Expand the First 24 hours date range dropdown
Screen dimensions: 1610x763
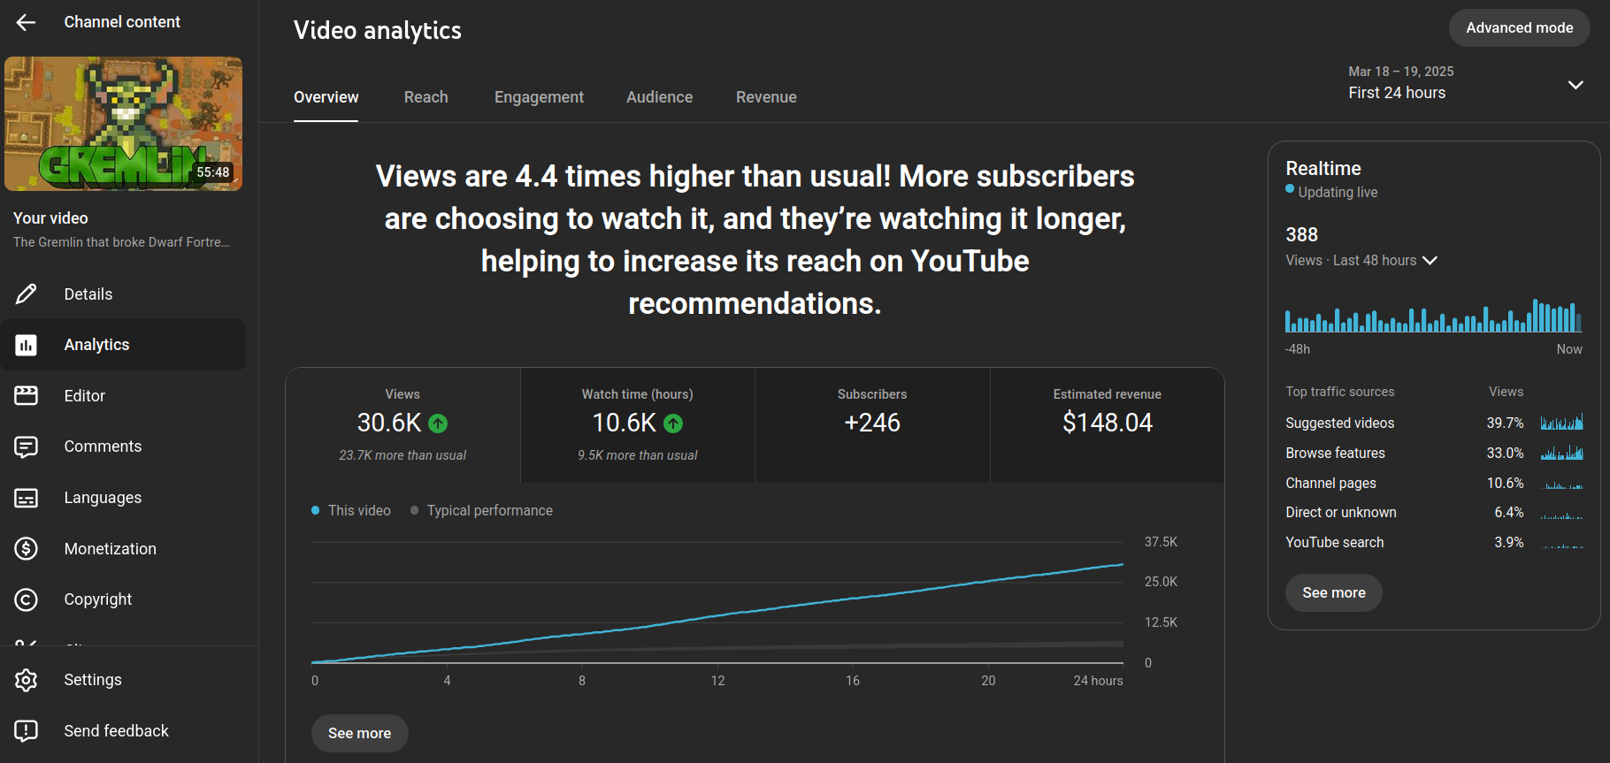click(1575, 85)
